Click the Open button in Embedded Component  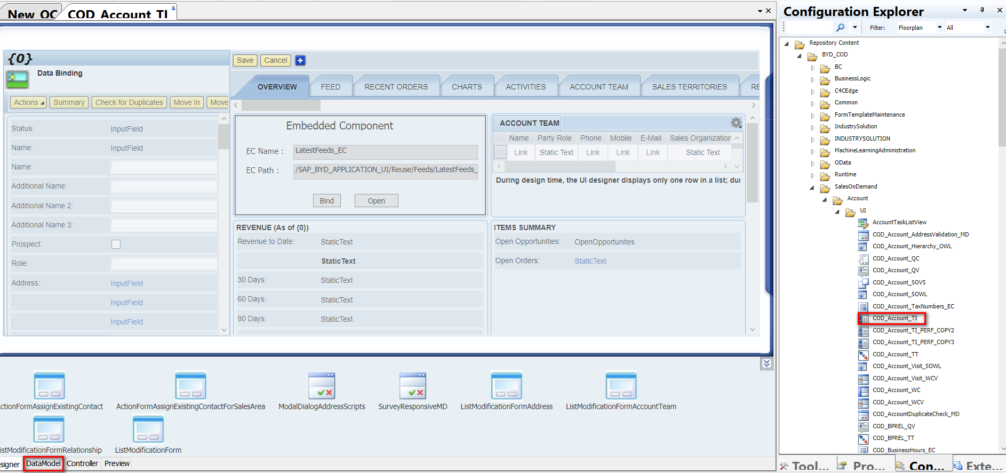(377, 201)
